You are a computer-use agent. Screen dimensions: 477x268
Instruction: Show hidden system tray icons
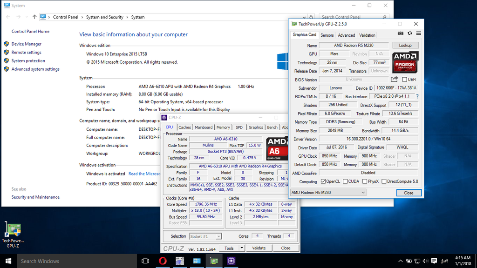[x=400, y=261]
